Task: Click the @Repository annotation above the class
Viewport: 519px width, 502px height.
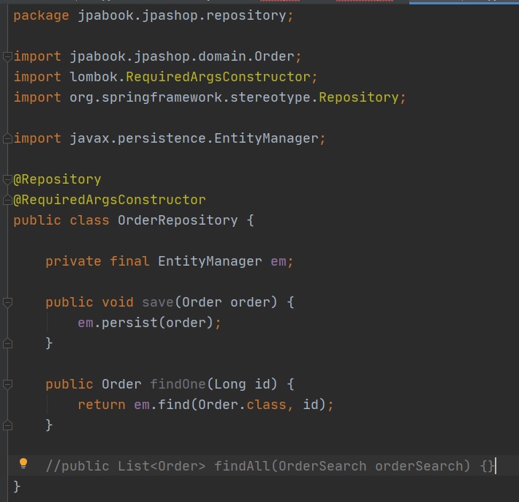Action: (57, 179)
